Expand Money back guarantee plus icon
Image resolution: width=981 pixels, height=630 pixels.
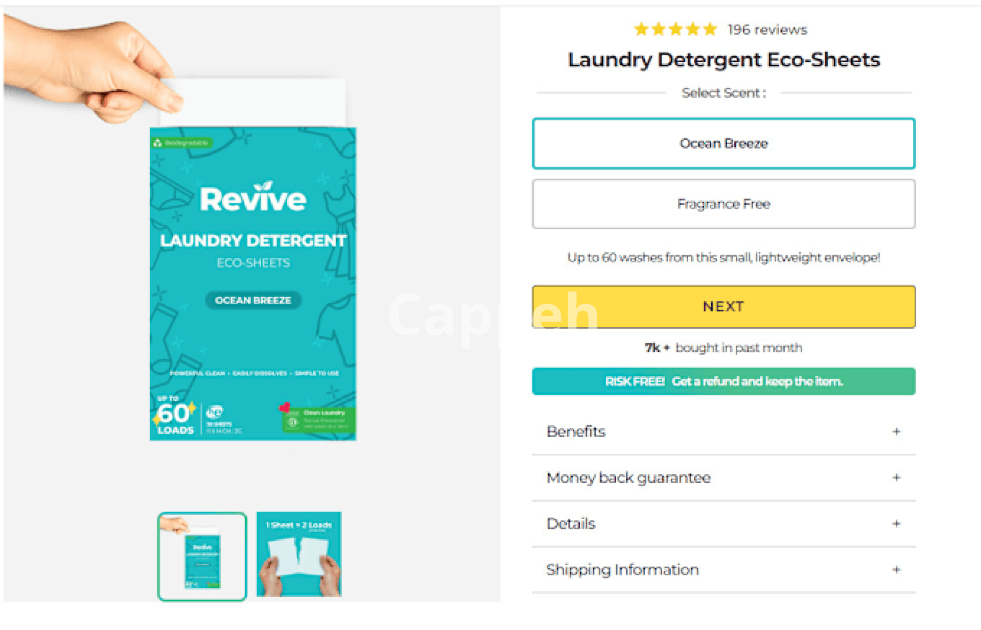tap(896, 477)
